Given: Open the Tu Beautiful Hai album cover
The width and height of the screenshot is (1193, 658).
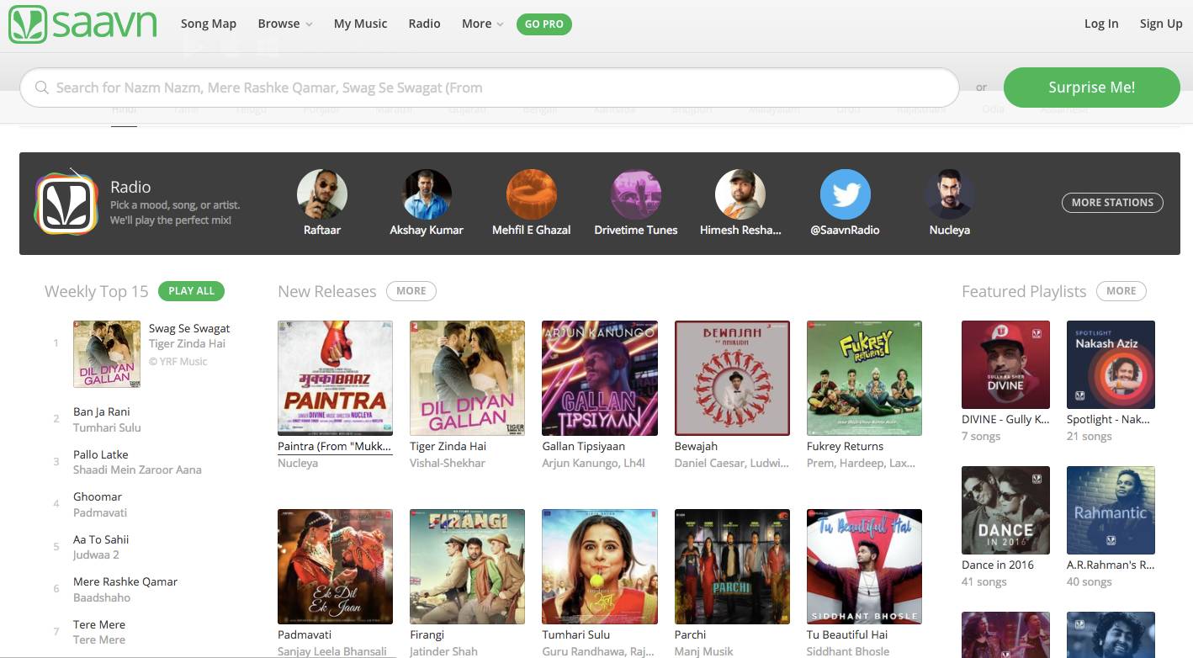Looking at the screenshot, I should [864, 566].
